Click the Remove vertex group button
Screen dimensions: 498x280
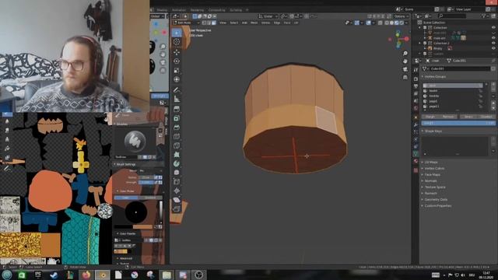click(x=448, y=117)
